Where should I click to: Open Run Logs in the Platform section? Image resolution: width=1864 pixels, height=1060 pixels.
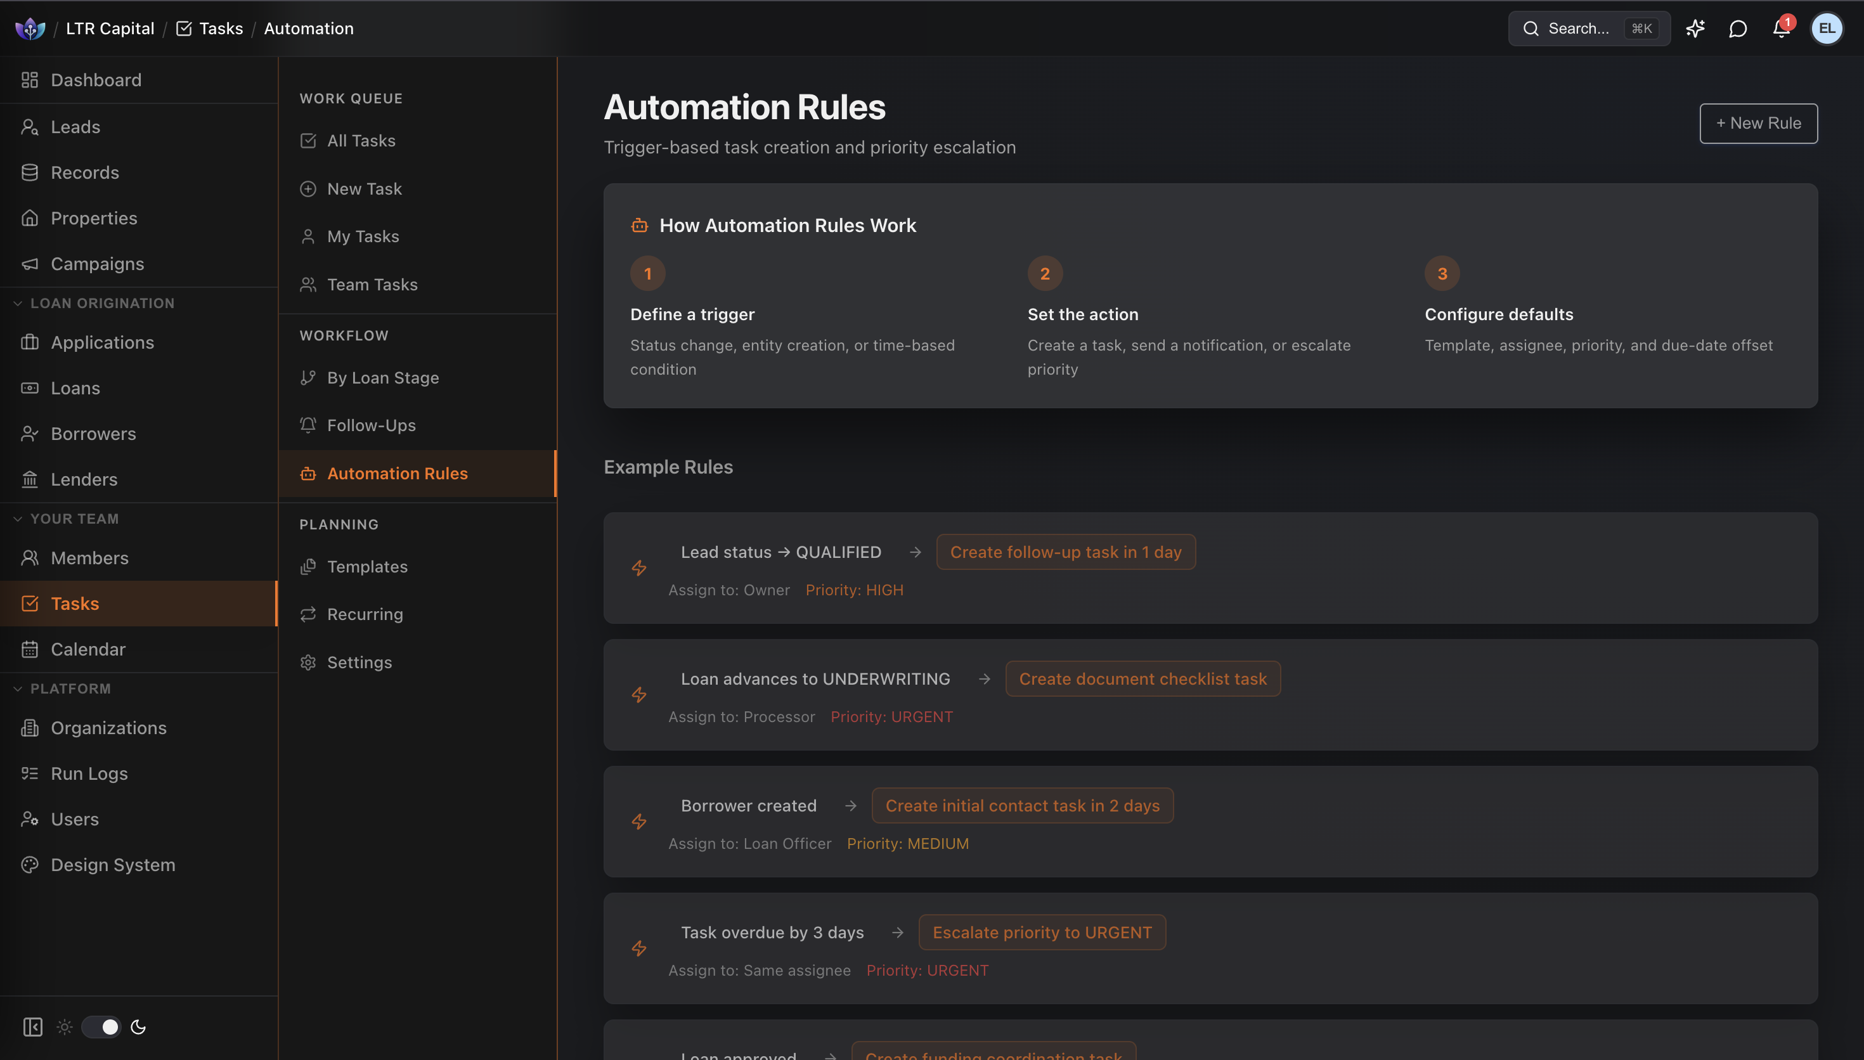(89, 773)
